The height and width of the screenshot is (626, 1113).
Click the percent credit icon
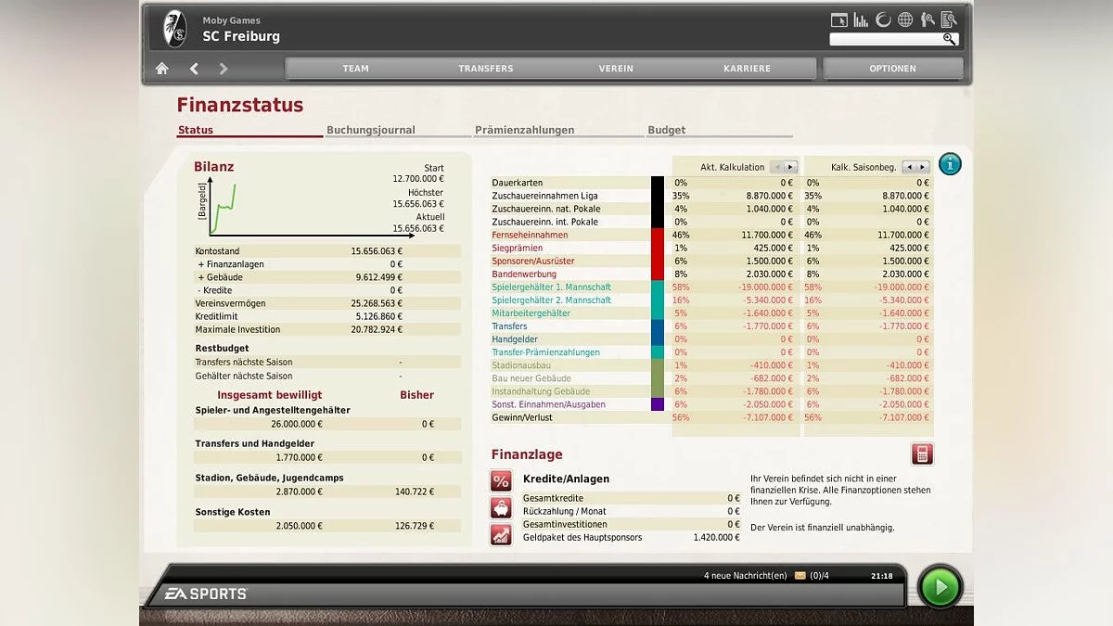tap(501, 481)
